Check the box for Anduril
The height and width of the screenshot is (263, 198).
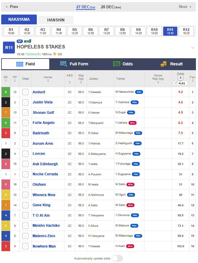pos(25,92)
